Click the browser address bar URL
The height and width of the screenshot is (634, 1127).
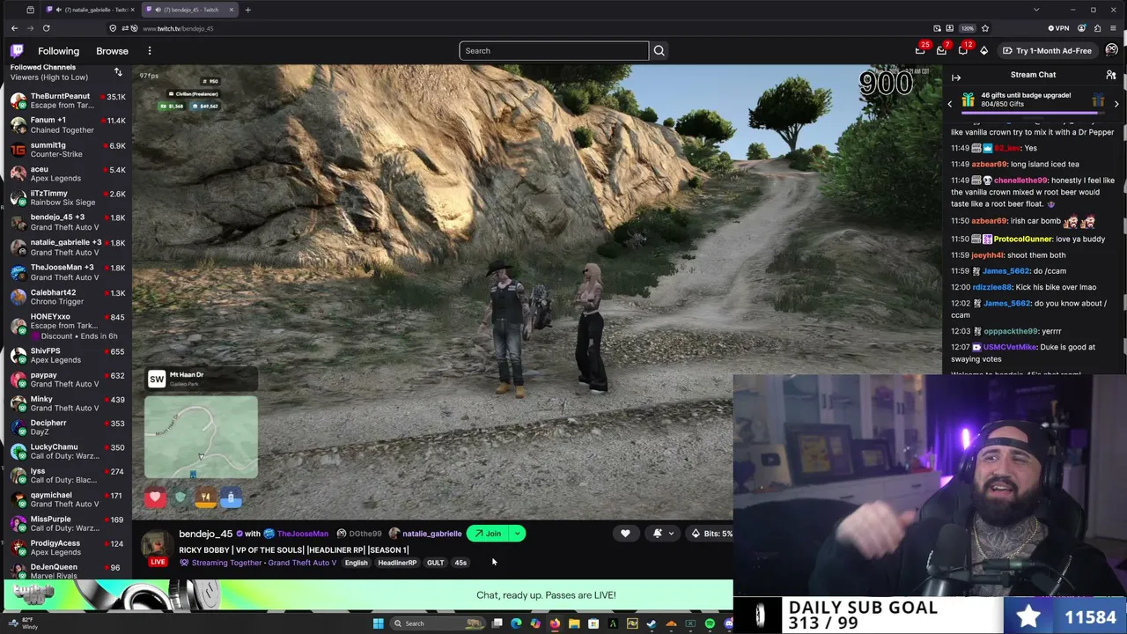(x=178, y=28)
